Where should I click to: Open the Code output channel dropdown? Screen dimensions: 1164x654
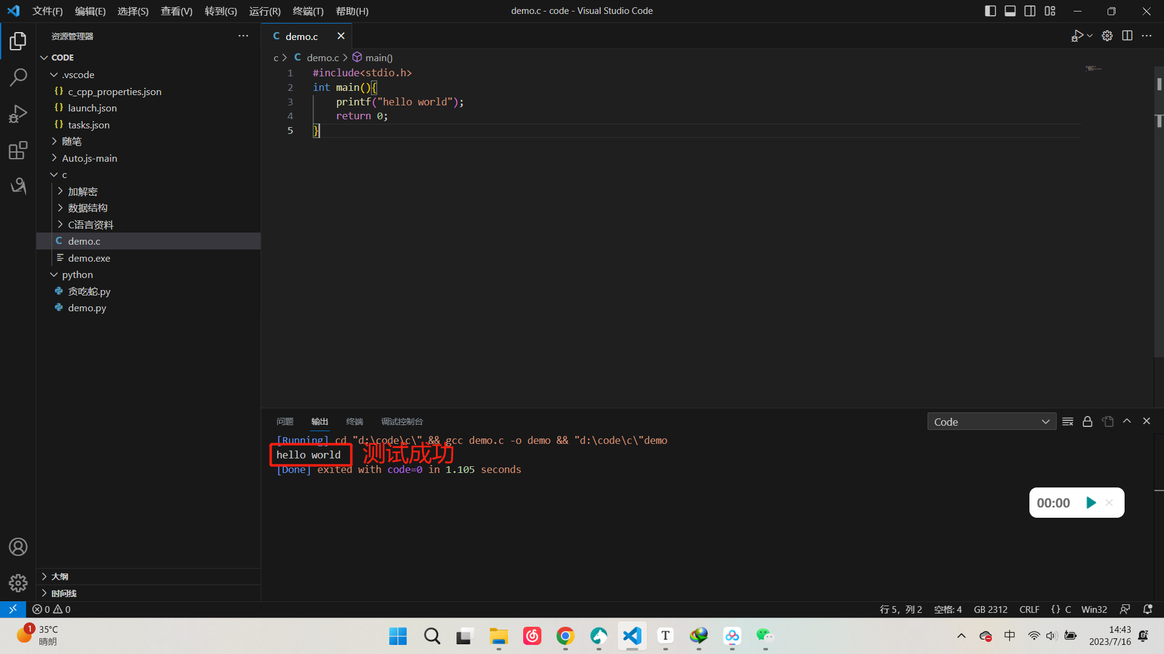coord(991,421)
